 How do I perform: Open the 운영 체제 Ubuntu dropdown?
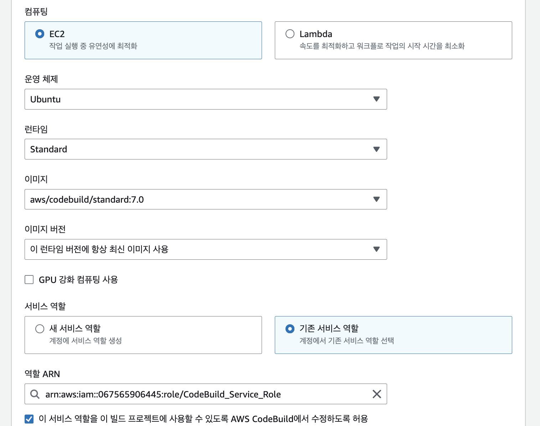206,99
